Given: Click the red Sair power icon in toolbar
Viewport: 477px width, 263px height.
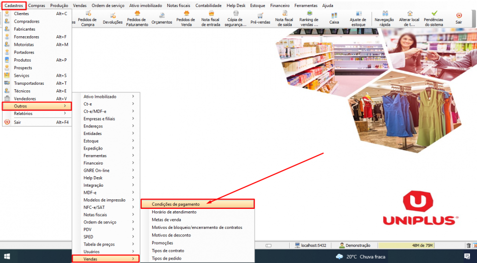Looking at the screenshot, I should (458, 19).
